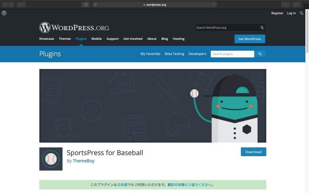
Task: Open the My Favorites link
Action: click(x=150, y=54)
